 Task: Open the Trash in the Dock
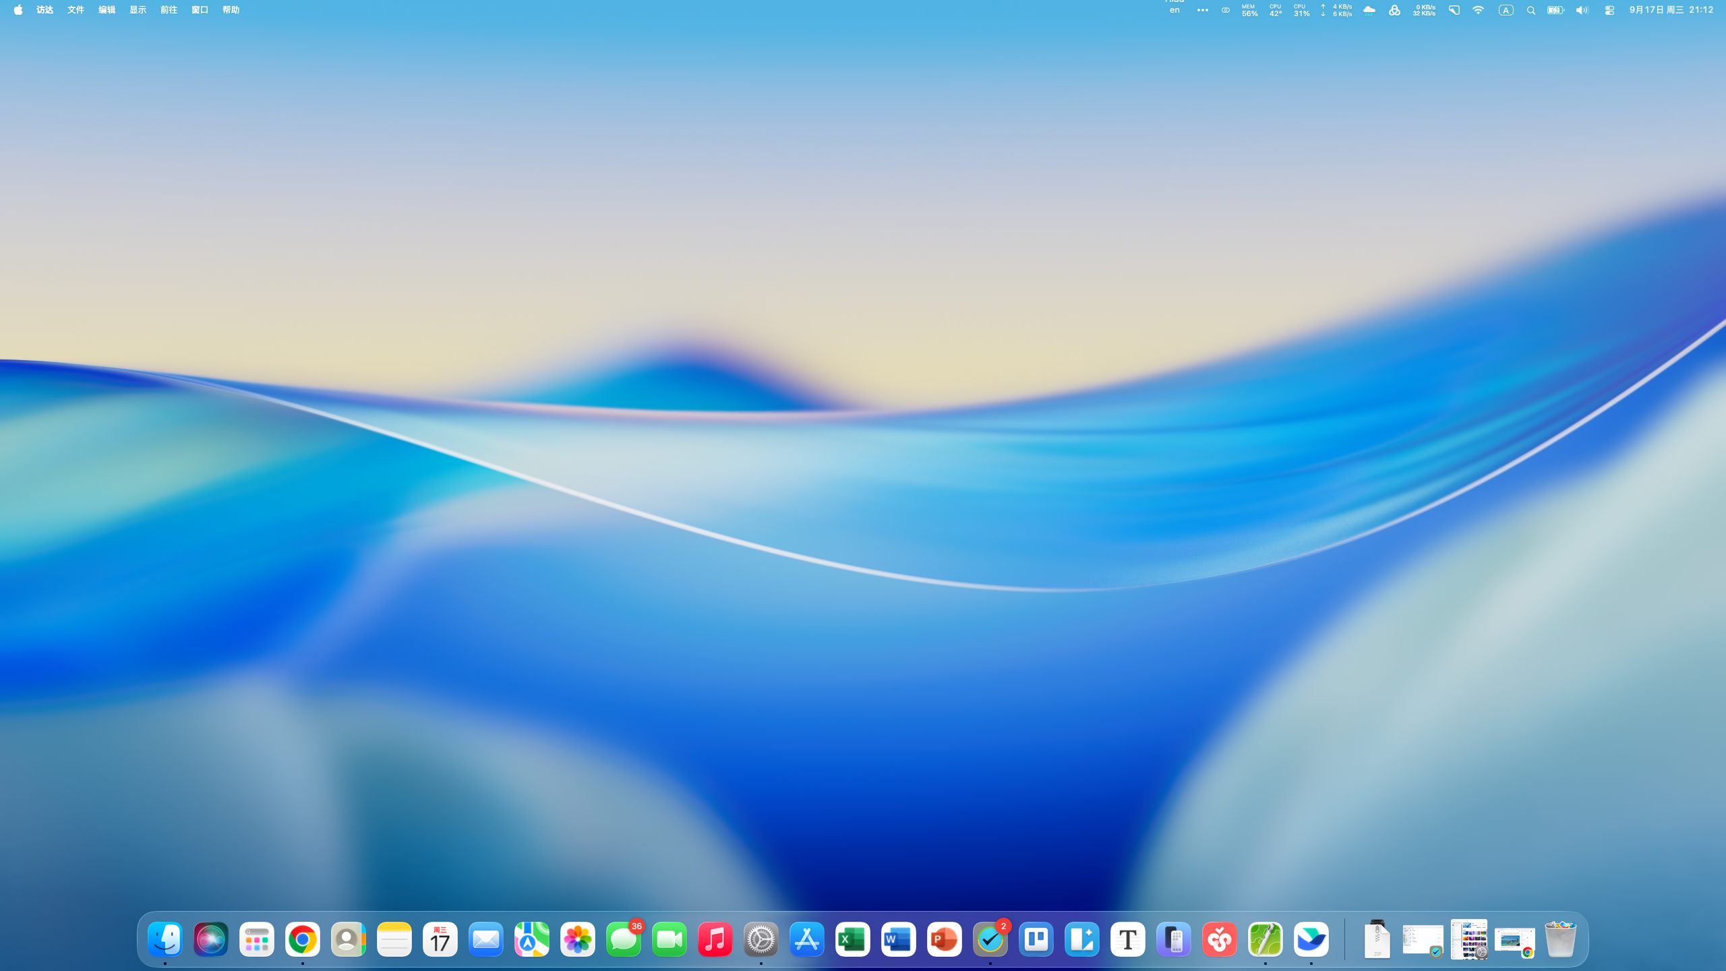pyautogui.click(x=1560, y=939)
